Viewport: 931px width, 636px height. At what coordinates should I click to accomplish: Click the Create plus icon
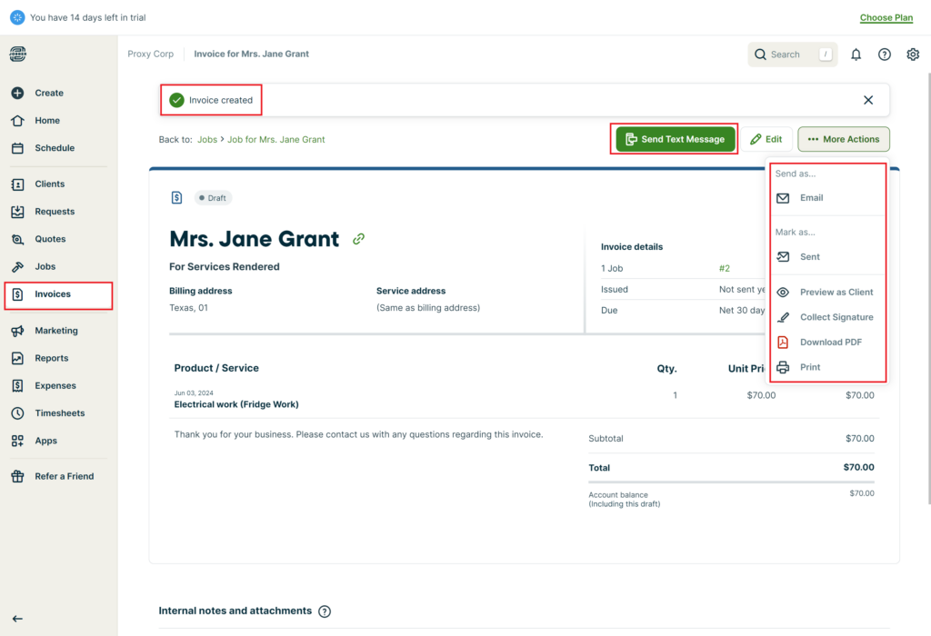18,94
